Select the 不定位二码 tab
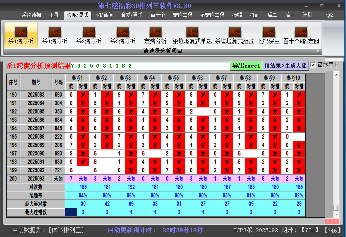Image resolution: width=346 pixels, height=237 pixels. point(212,15)
